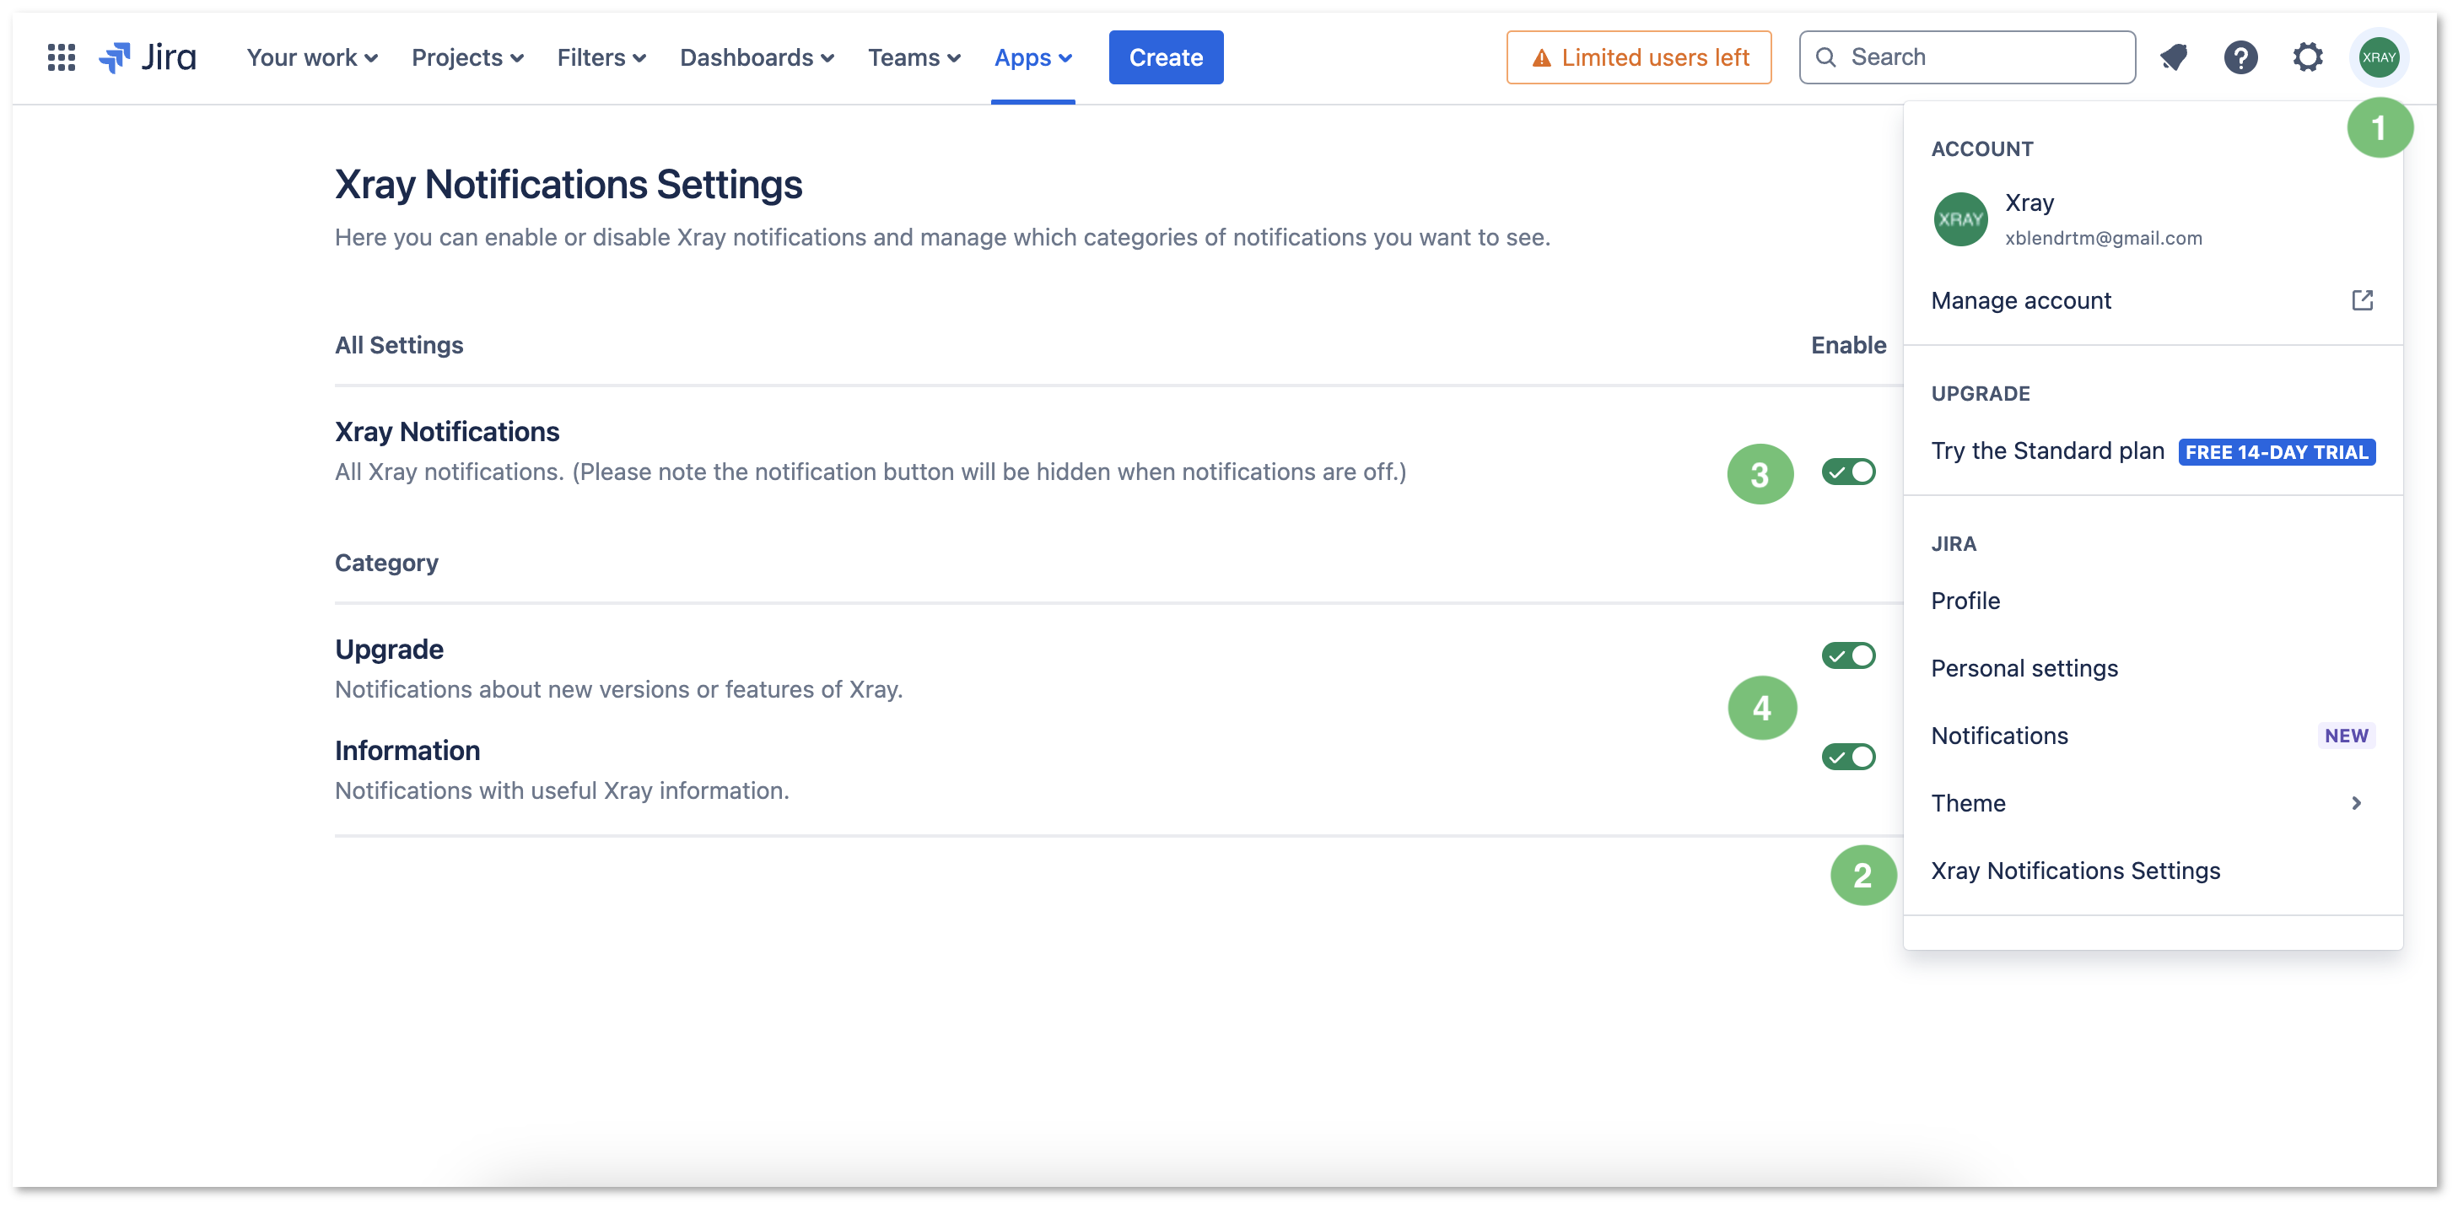Open the notifications bell icon

point(2174,57)
